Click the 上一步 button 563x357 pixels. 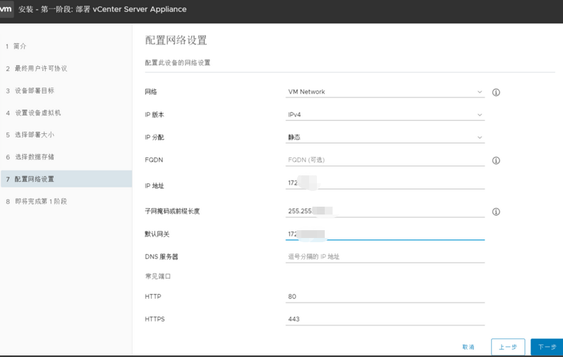click(x=508, y=347)
